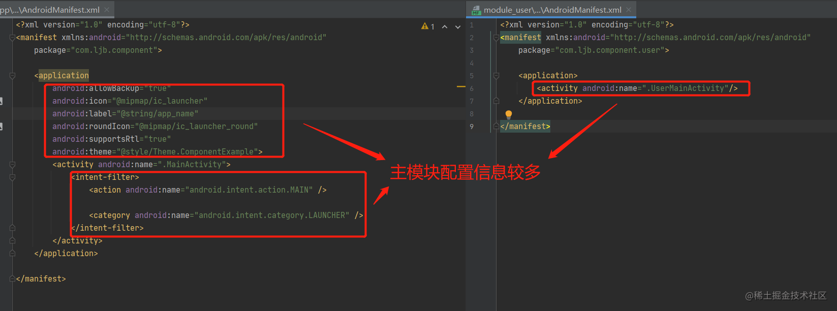Click android:label="@string/app_name" attribute
The height and width of the screenshot is (311, 837).
point(126,114)
